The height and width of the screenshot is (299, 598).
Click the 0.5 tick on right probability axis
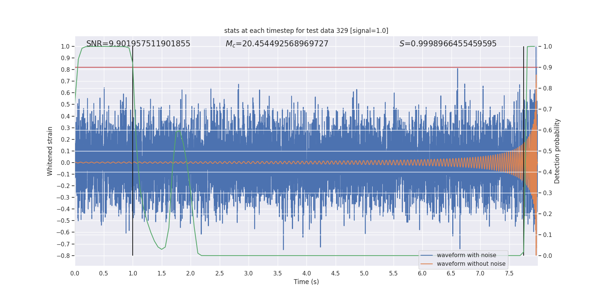pyautogui.click(x=548, y=151)
